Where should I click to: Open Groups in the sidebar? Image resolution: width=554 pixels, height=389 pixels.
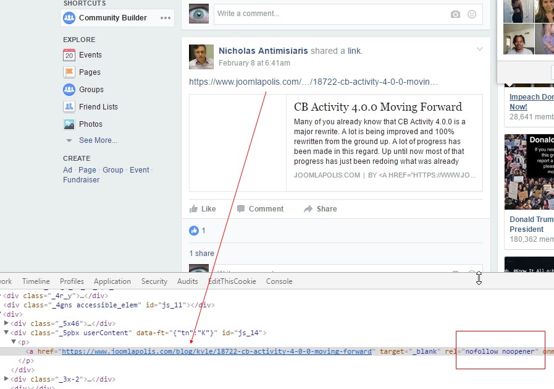click(91, 90)
